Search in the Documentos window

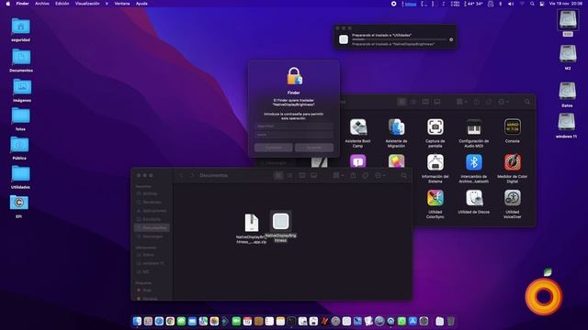pyautogui.click(x=403, y=175)
